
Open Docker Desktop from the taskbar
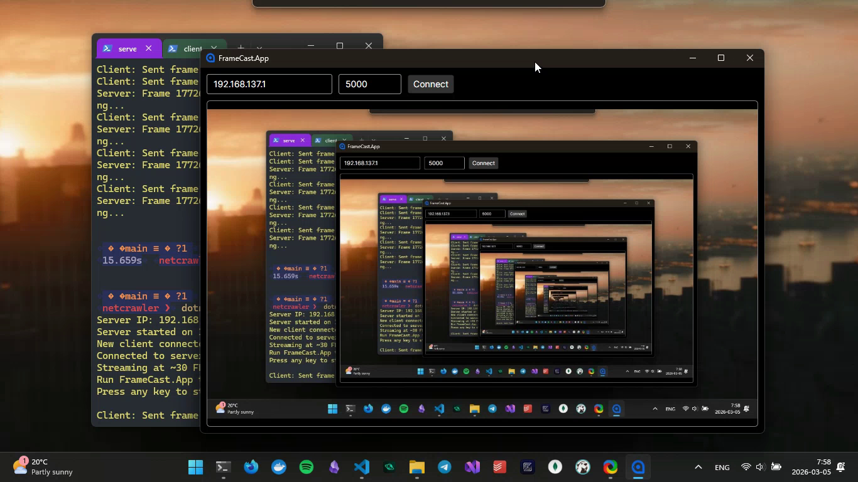pos(279,467)
